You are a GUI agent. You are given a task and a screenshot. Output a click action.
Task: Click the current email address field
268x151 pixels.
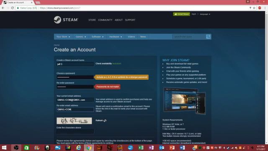click(75, 100)
